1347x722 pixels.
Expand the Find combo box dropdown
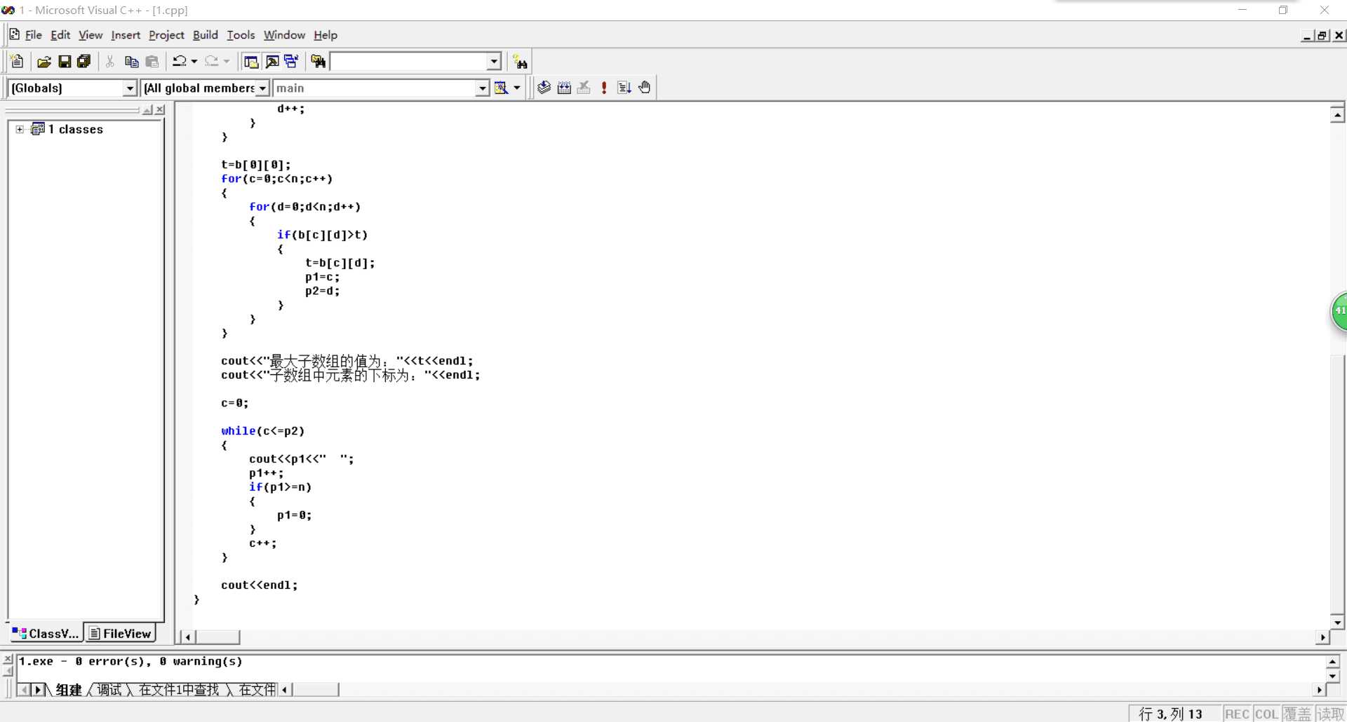click(494, 62)
